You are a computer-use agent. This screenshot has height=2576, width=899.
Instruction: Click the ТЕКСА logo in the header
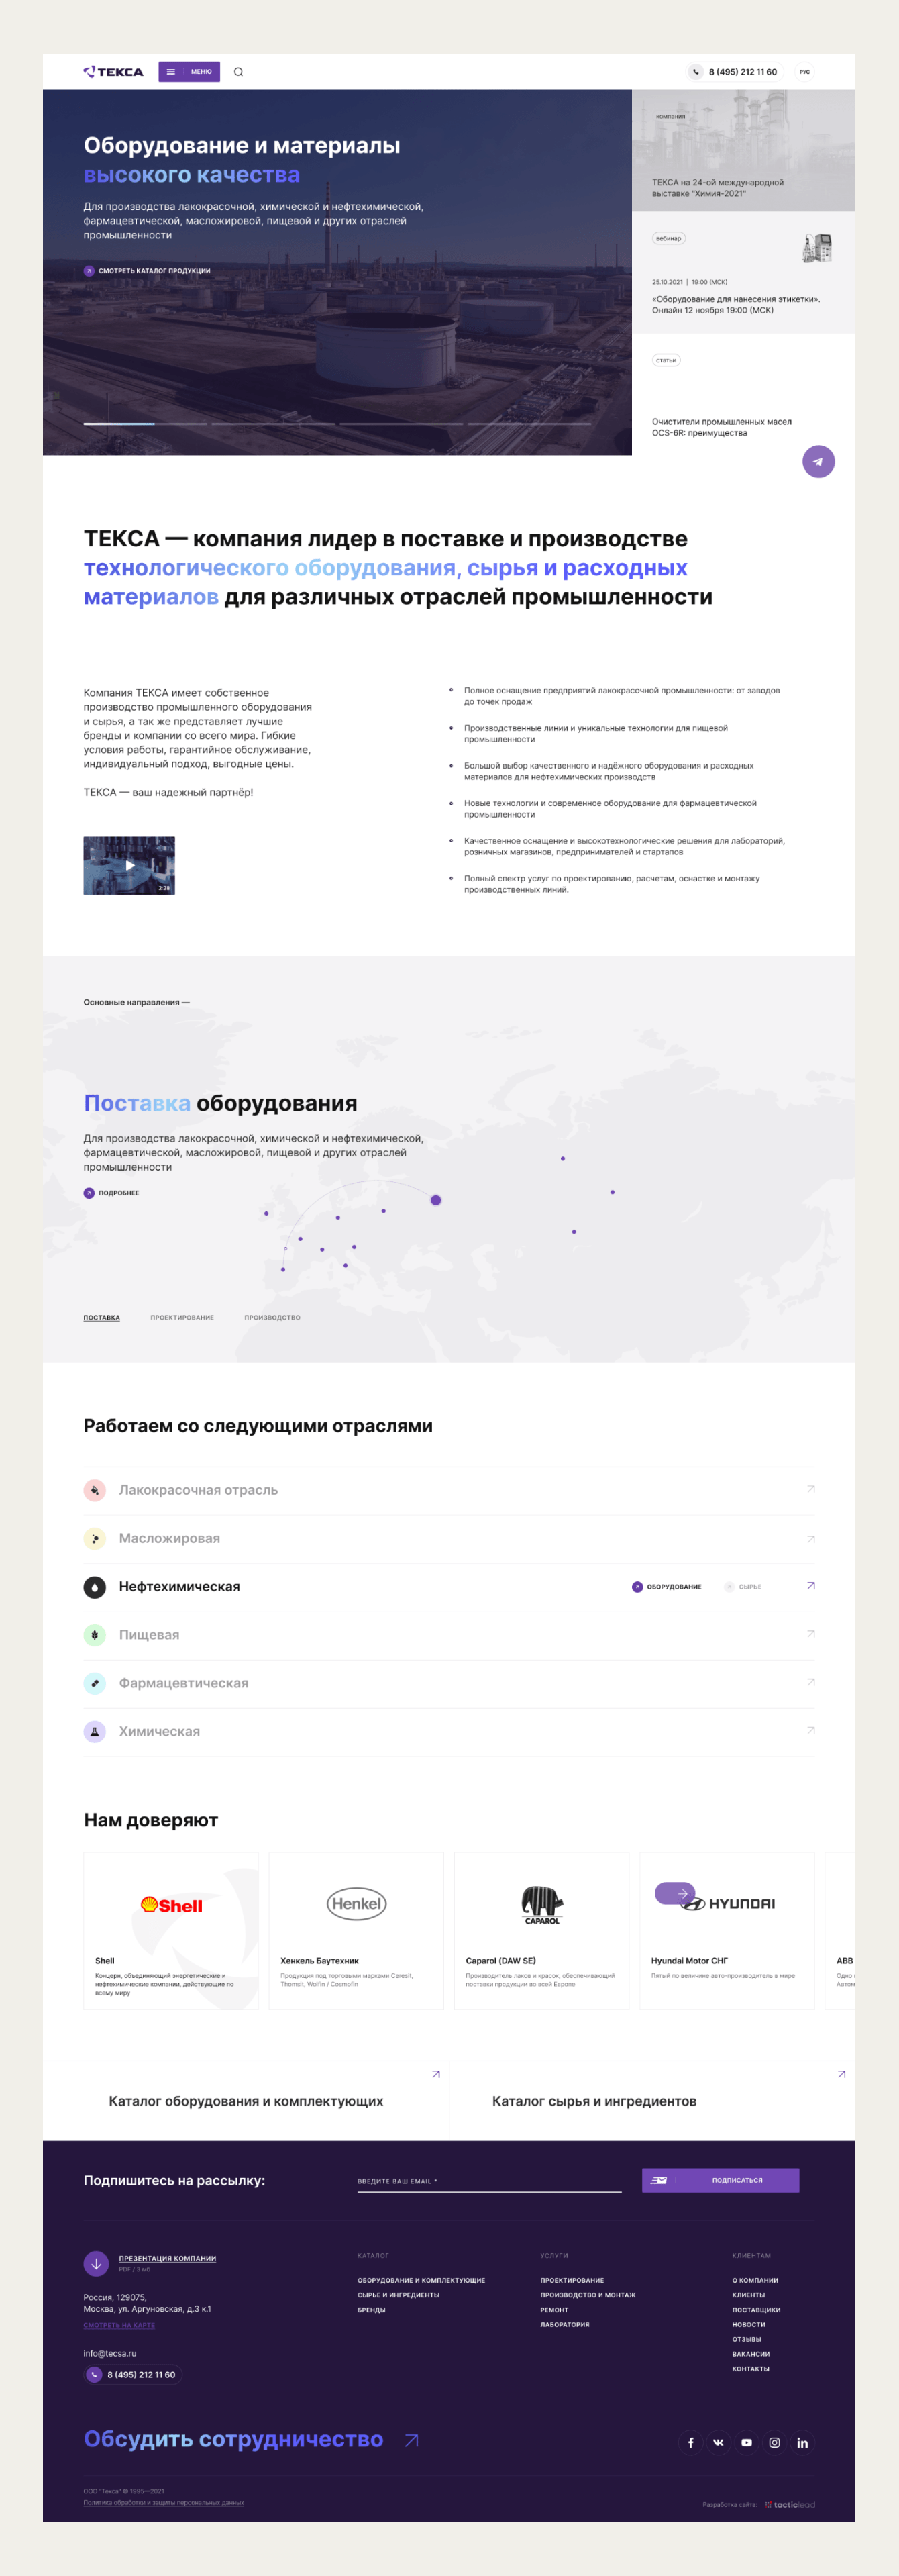point(113,72)
